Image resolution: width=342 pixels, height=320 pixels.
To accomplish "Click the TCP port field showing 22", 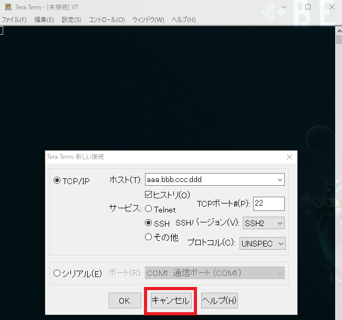I will pyautogui.click(x=269, y=204).
